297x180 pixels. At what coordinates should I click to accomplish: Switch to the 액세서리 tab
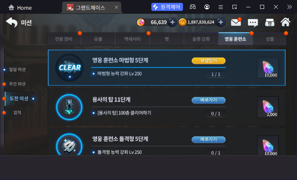coord(132,39)
